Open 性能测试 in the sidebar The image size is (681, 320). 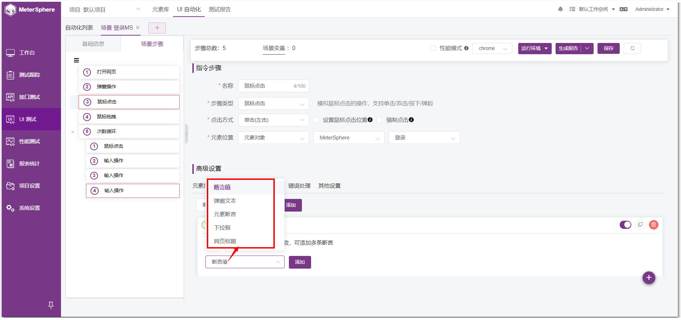pos(31,142)
